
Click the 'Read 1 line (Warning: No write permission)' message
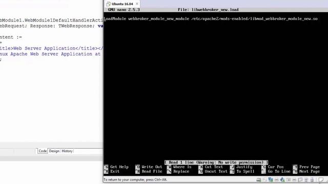[216, 163]
